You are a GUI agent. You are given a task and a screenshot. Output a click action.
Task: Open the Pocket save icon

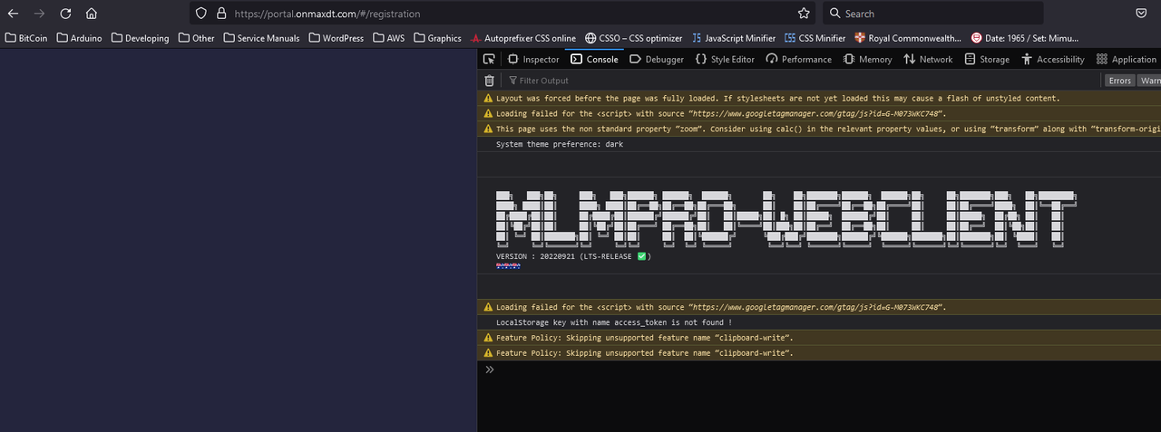(1141, 14)
